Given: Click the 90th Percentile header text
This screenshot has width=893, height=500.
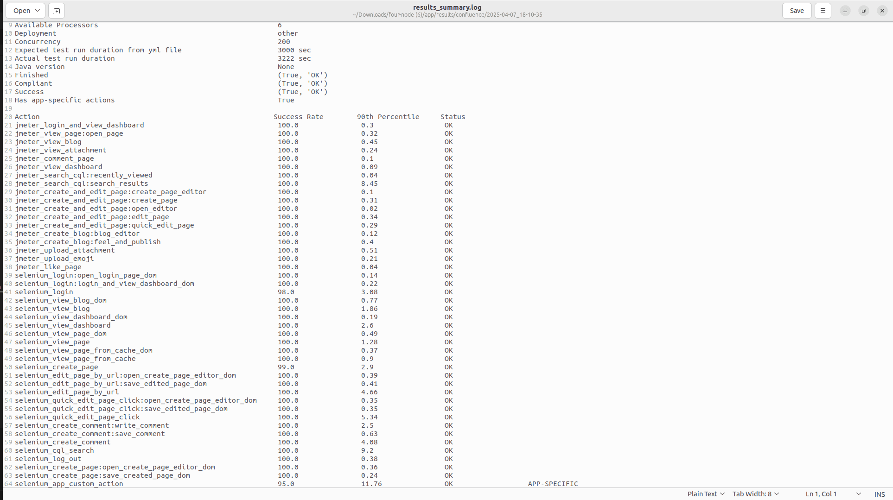Looking at the screenshot, I should coord(388,117).
